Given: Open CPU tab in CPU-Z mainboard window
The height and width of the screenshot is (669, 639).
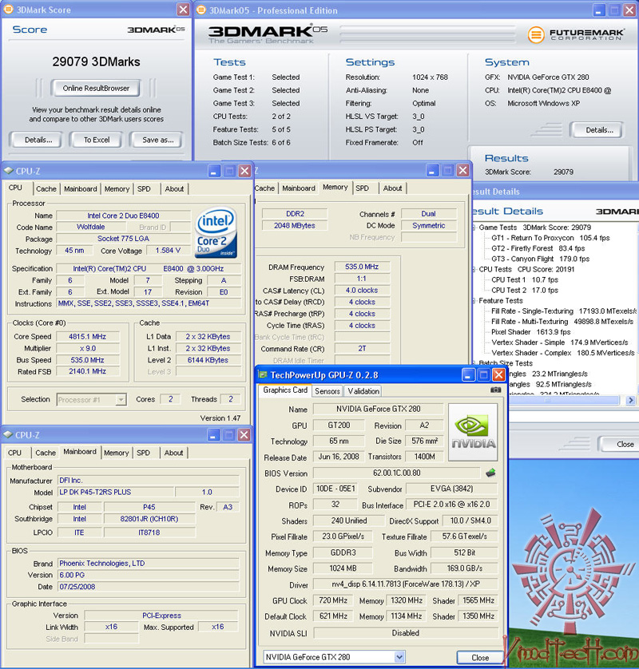Looking at the screenshot, I should point(14,453).
